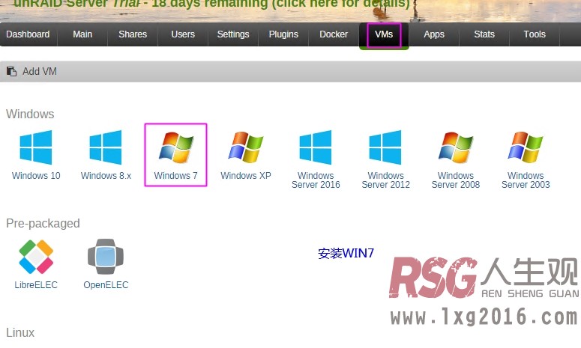Click the Add VM heading text
Viewport: 581px width, 348px height.
coord(40,71)
